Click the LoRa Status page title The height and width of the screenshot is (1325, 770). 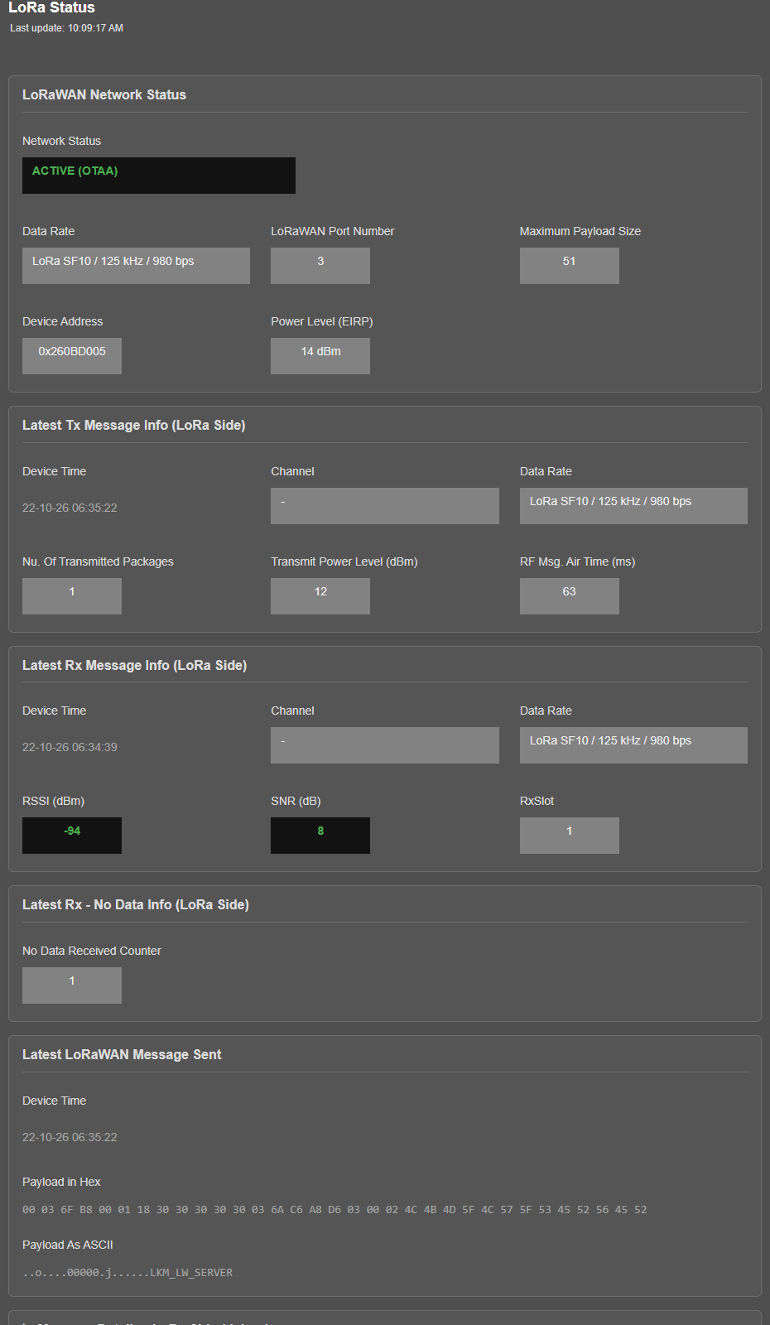coord(51,7)
